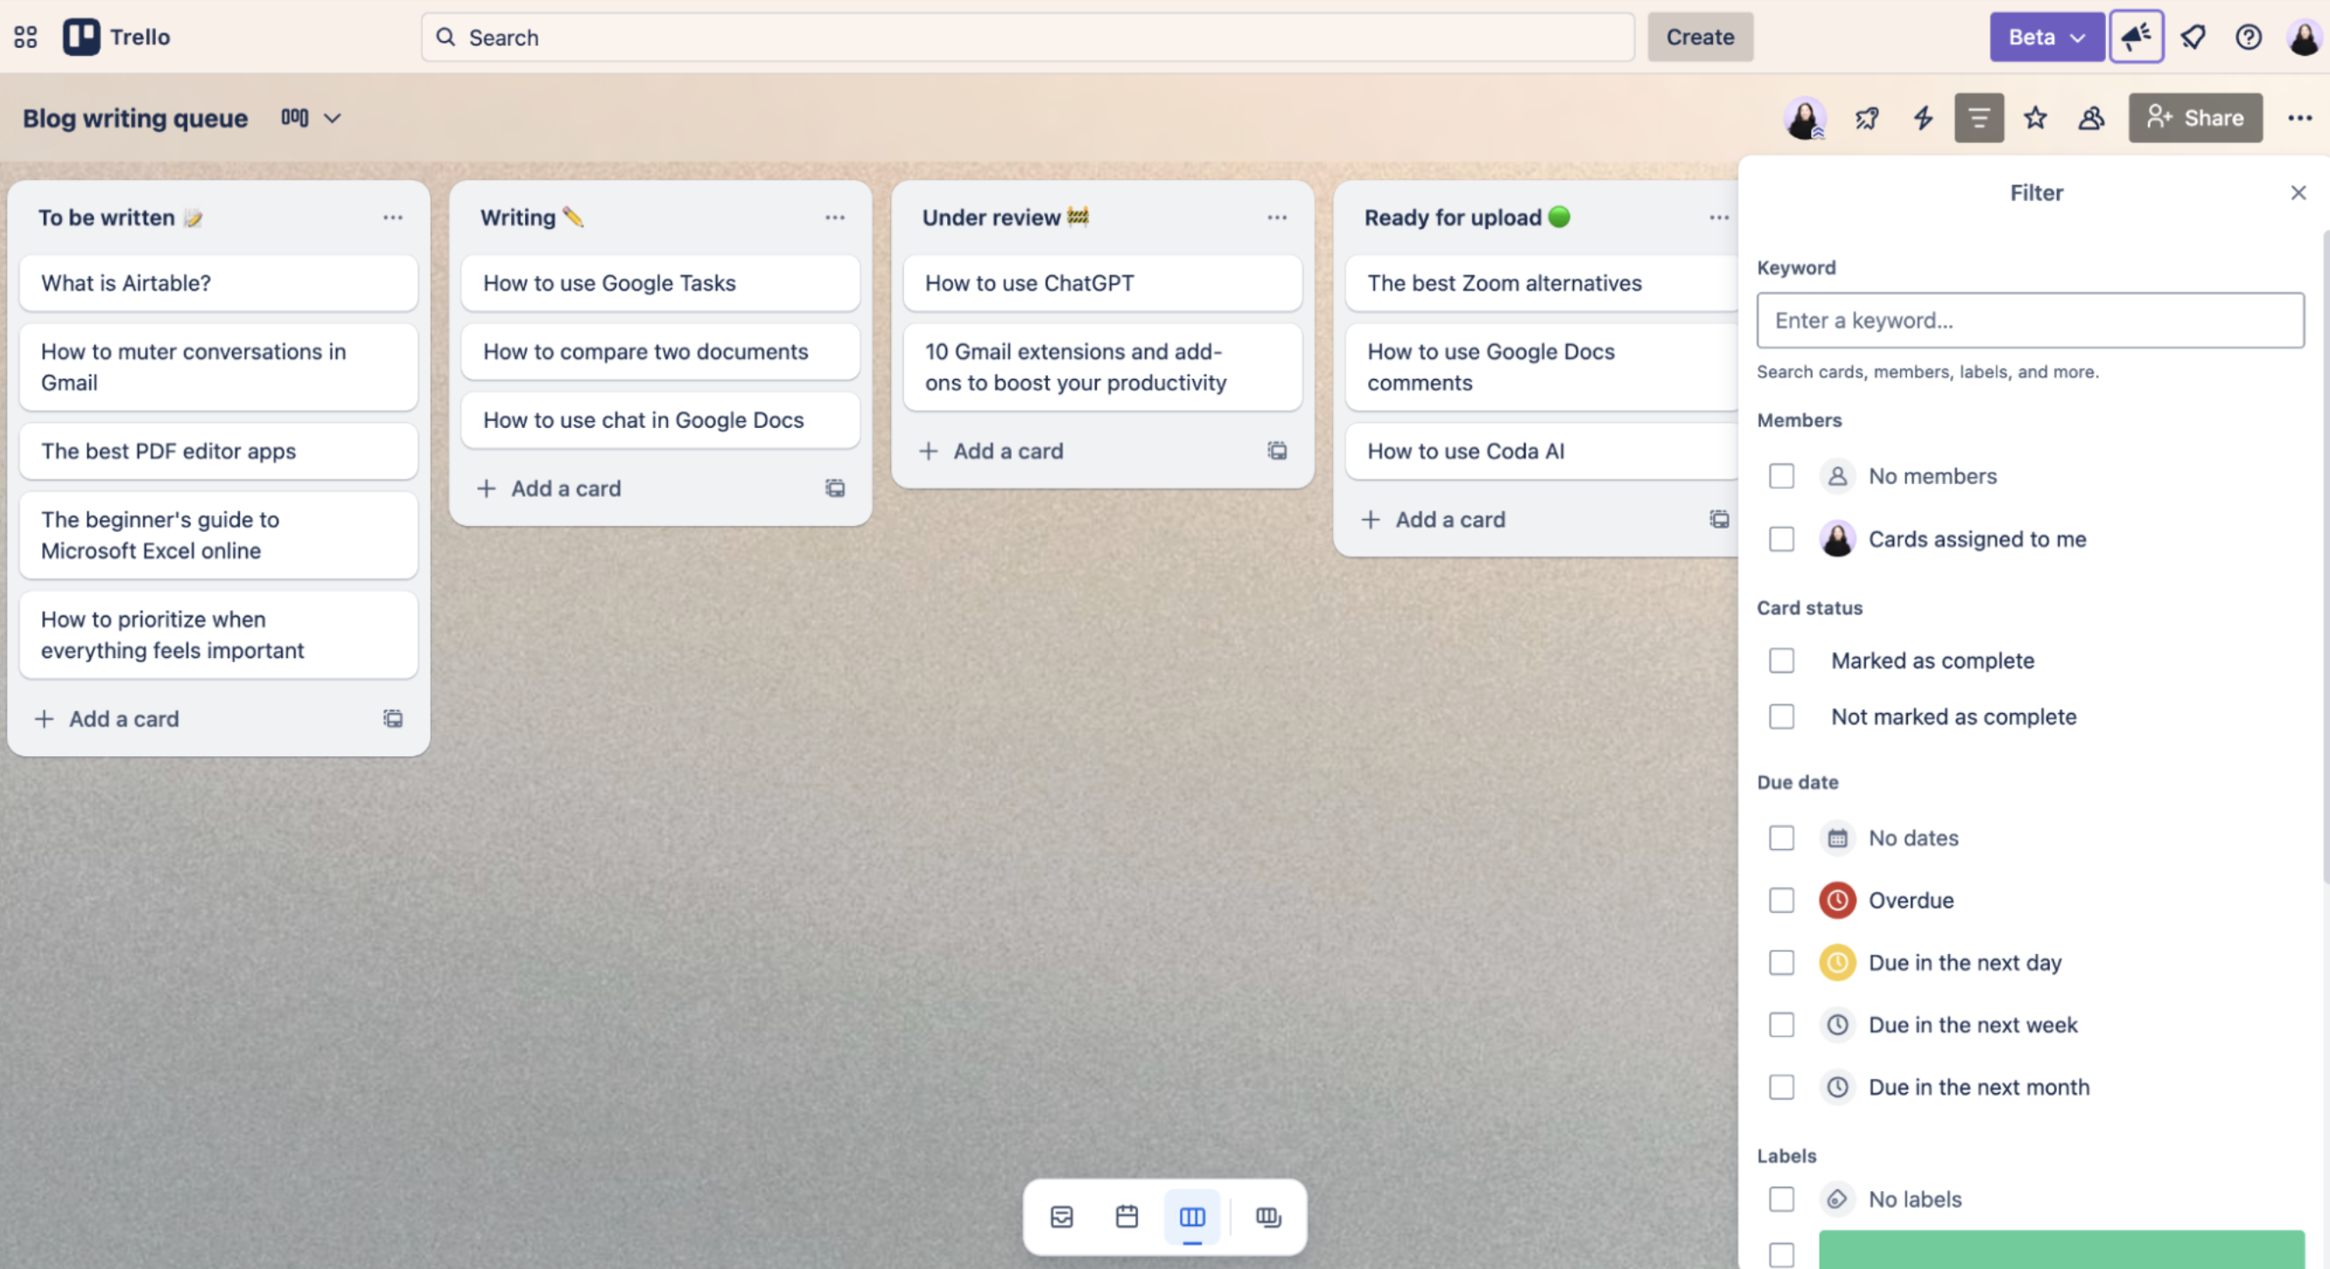Select the Board view icon in bottom bar
Screen dimensions: 2330x1269
[x=1192, y=1216]
